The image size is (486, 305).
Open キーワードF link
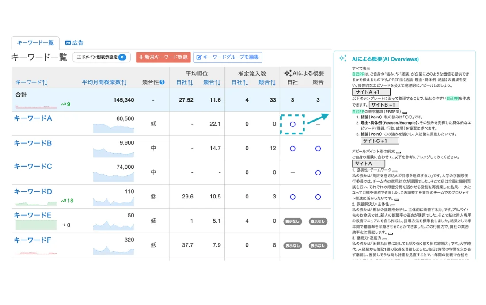[33, 240]
